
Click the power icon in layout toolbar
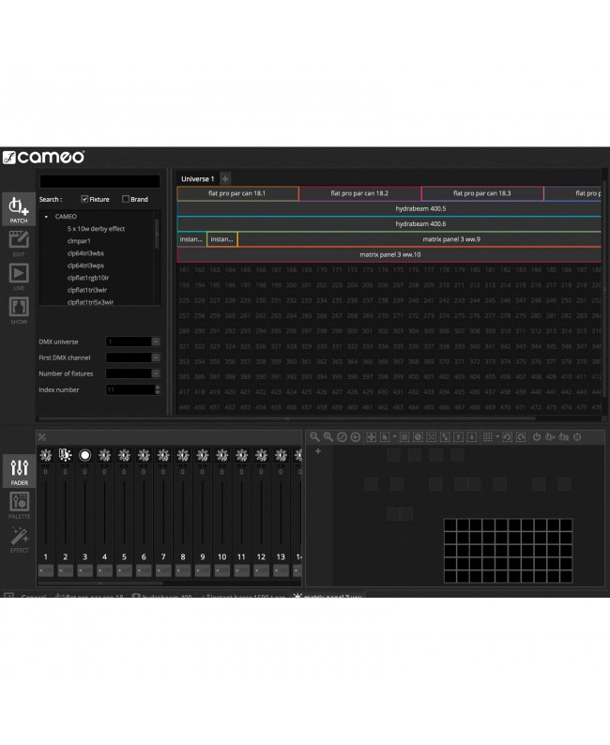pos(537,437)
